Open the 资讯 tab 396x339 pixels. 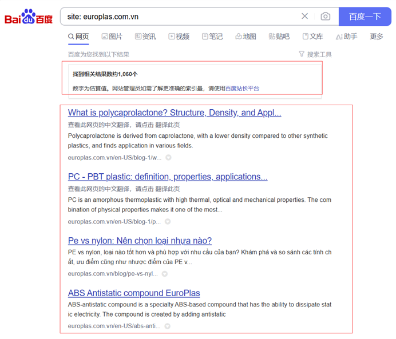click(x=145, y=37)
